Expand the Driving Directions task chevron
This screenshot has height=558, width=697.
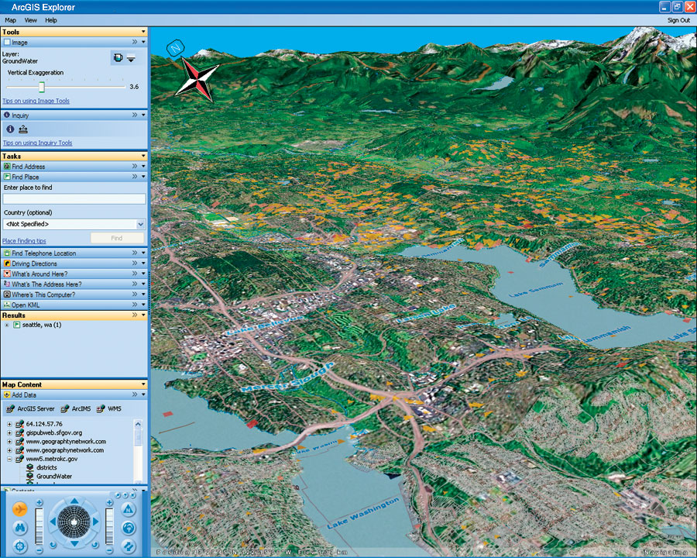tap(135, 263)
